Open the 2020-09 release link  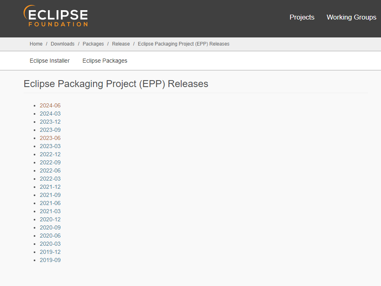50,227
